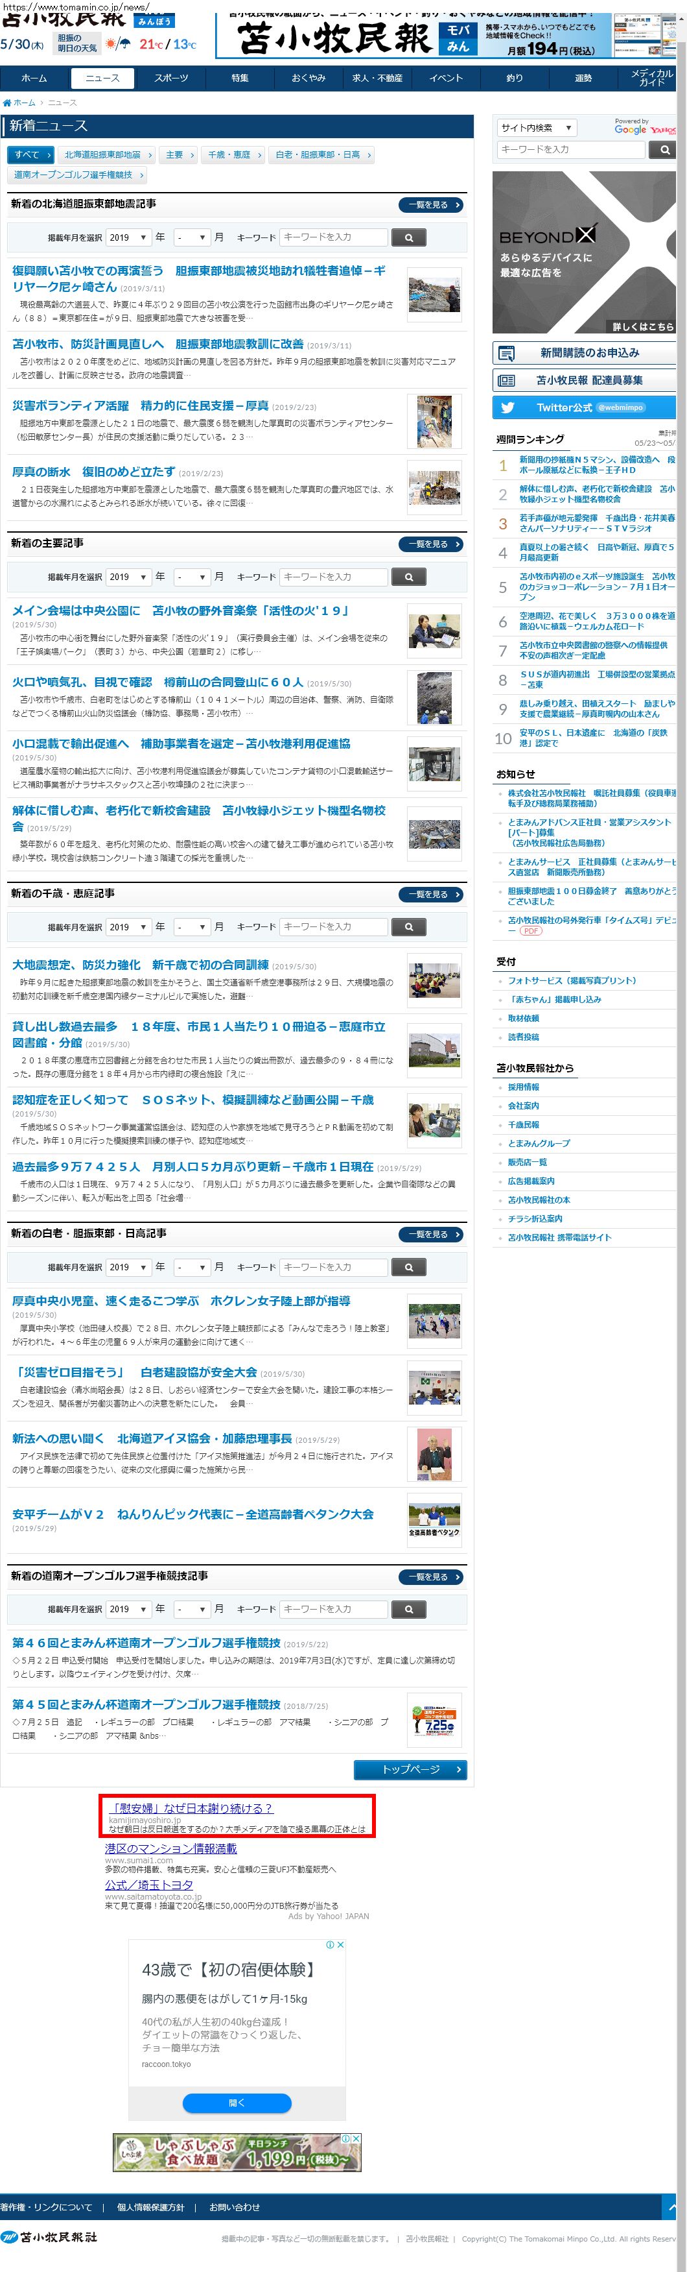Close the 43歳で diet ad via AdChoices icon
This screenshot has width=687, height=2272.
pyautogui.click(x=340, y=1945)
